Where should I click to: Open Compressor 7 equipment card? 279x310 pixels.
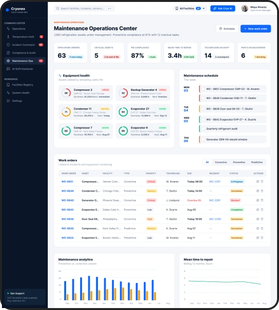tap(85, 131)
